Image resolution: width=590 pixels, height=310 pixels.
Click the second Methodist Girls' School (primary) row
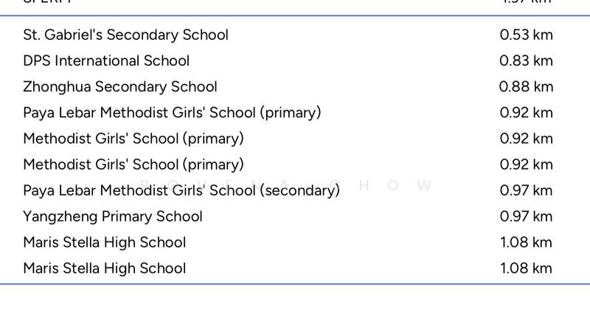(x=133, y=164)
